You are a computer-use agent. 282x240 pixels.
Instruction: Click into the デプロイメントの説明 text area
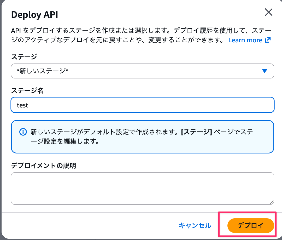(142, 188)
